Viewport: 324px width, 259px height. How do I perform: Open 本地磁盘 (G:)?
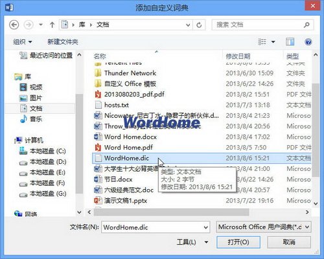tap(43, 194)
